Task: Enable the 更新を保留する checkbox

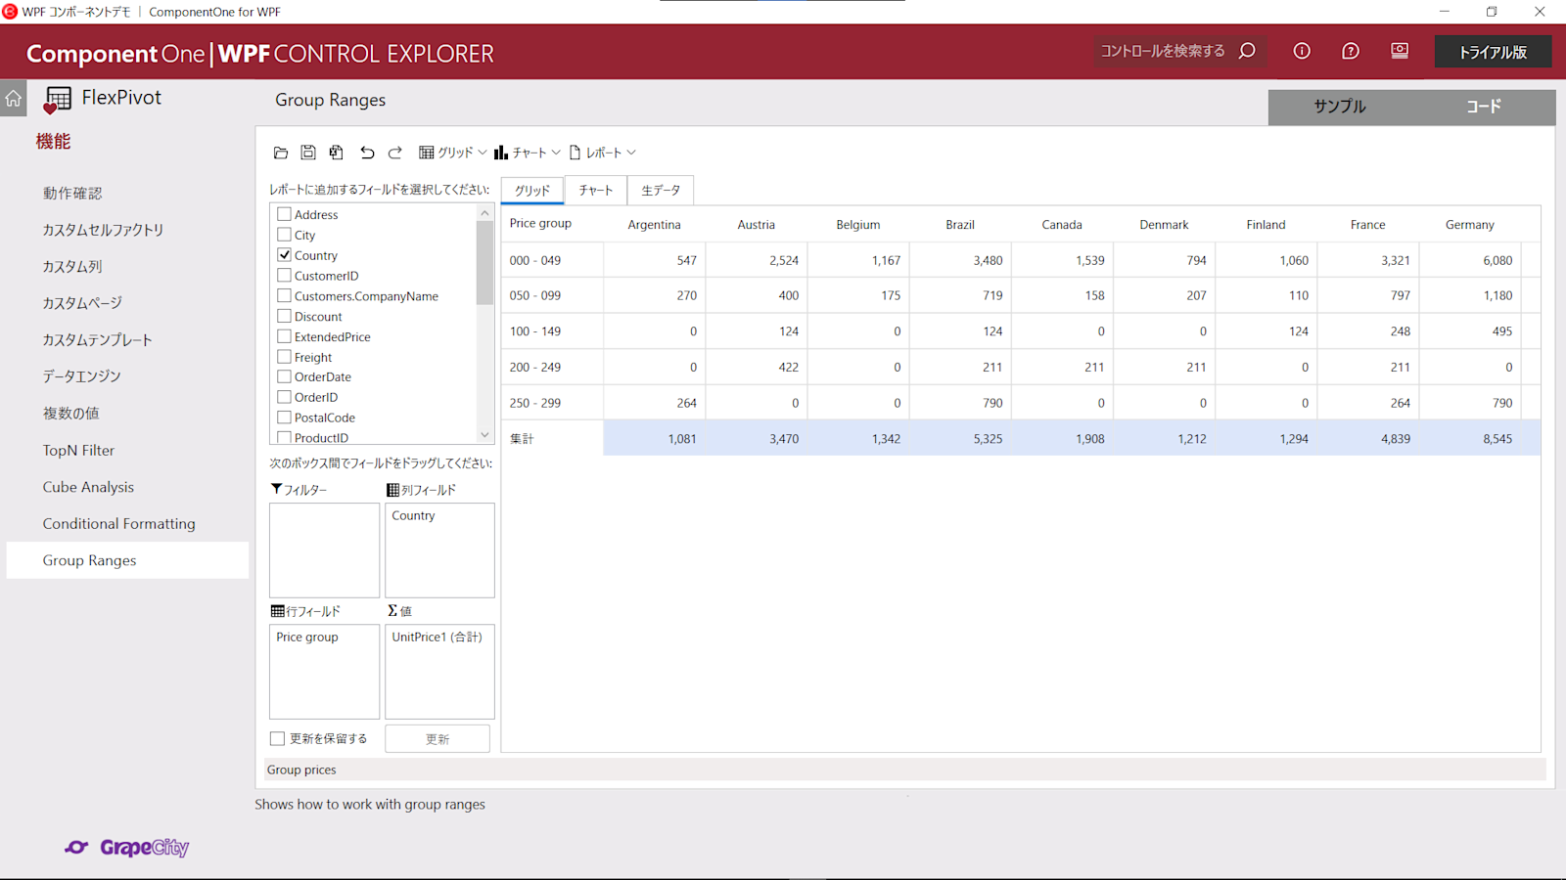Action: click(x=278, y=739)
